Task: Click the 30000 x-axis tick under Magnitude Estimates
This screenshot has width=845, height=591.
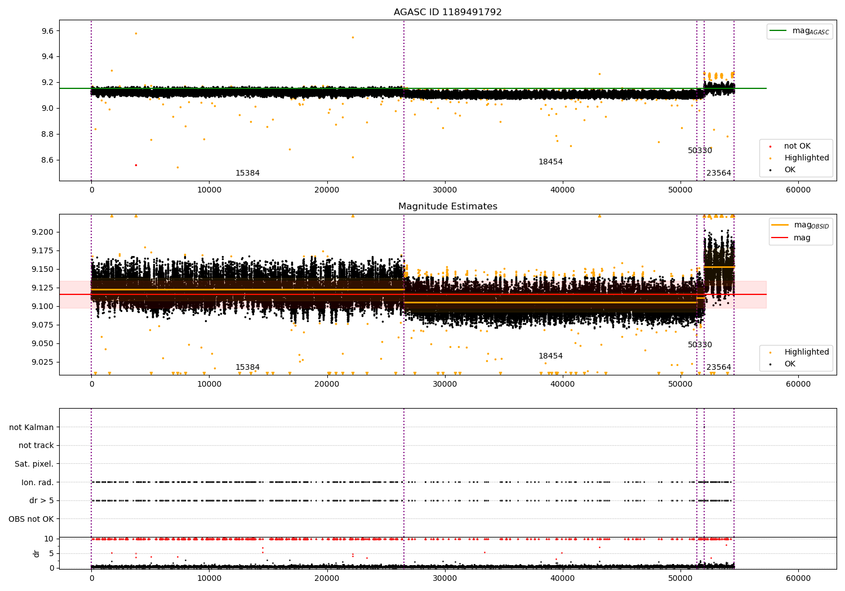Action: point(444,384)
